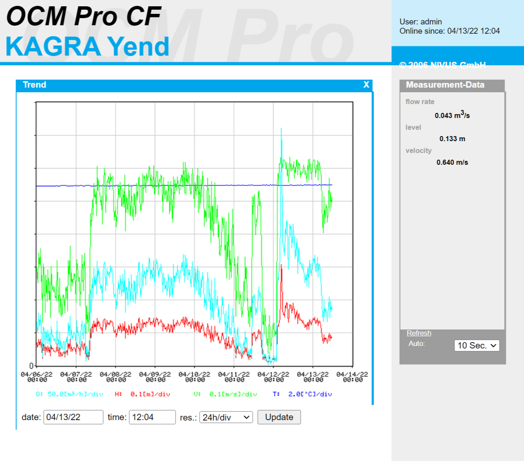The image size is (524, 461).
Task: Click the User: admin text
Action: click(x=421, y=21)
